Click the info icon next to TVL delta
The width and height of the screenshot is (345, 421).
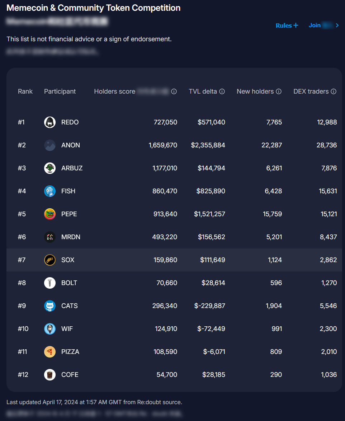pos(222,91)
